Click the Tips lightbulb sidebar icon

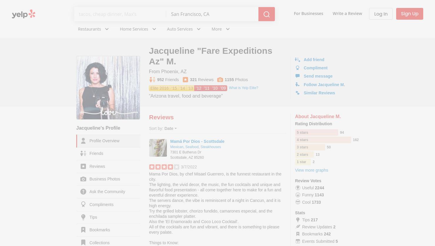[x=83, y=217]
